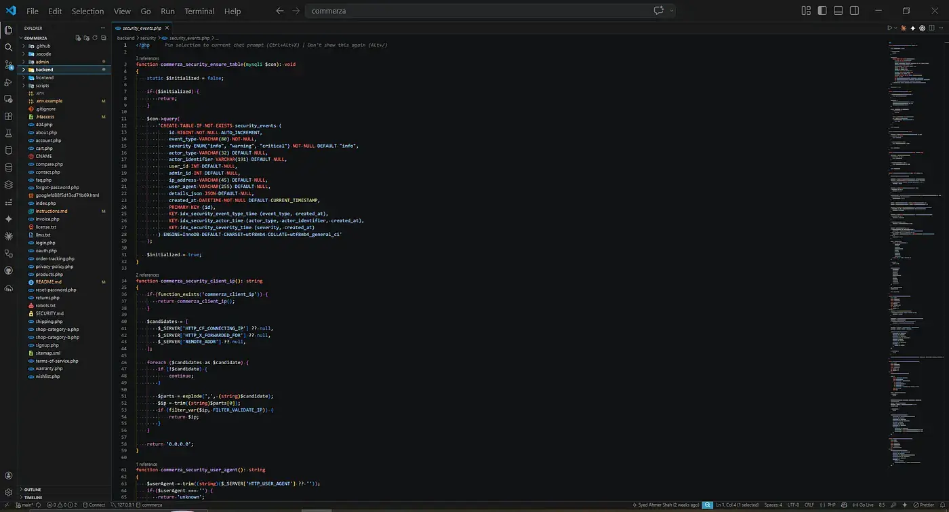
Task: Click the Split Editor icon
Action: [931, 28]
